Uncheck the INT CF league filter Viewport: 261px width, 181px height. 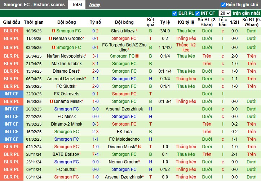coord(198,13)
